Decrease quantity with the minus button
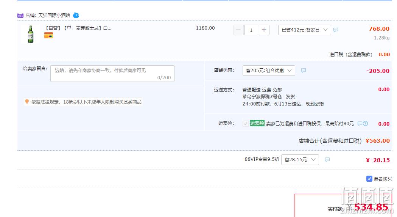The image size is (397, 217). (238, 30)
